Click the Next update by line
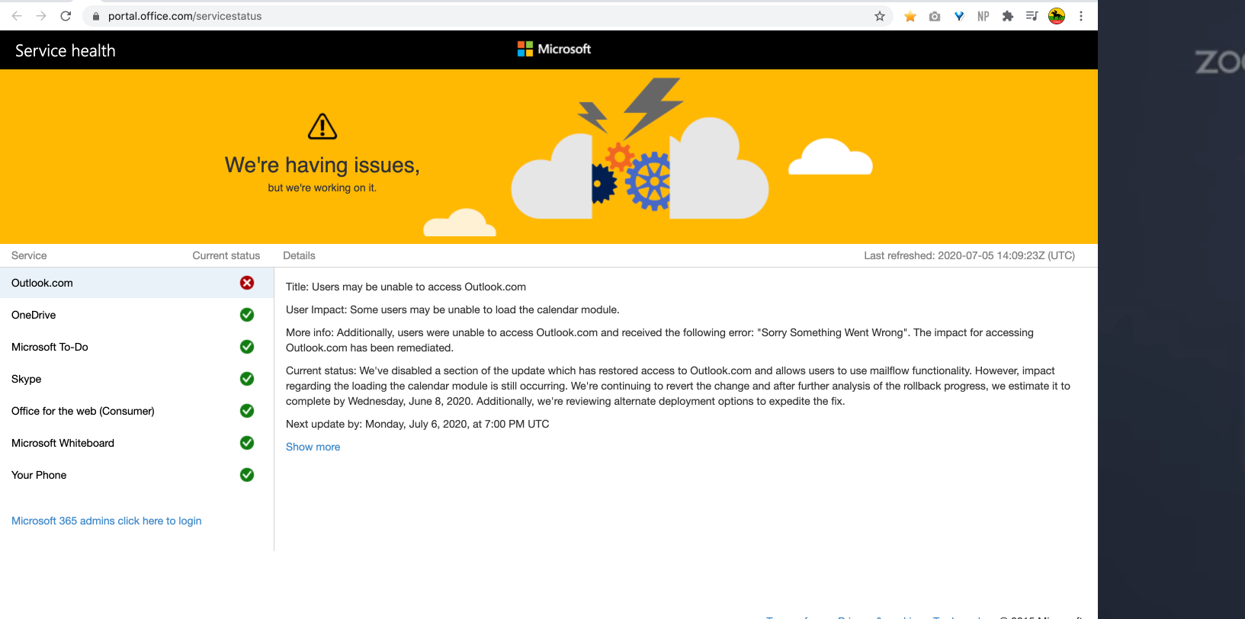Image resolution: width=1245 pixels, height=619 pixels. [417, 424]
